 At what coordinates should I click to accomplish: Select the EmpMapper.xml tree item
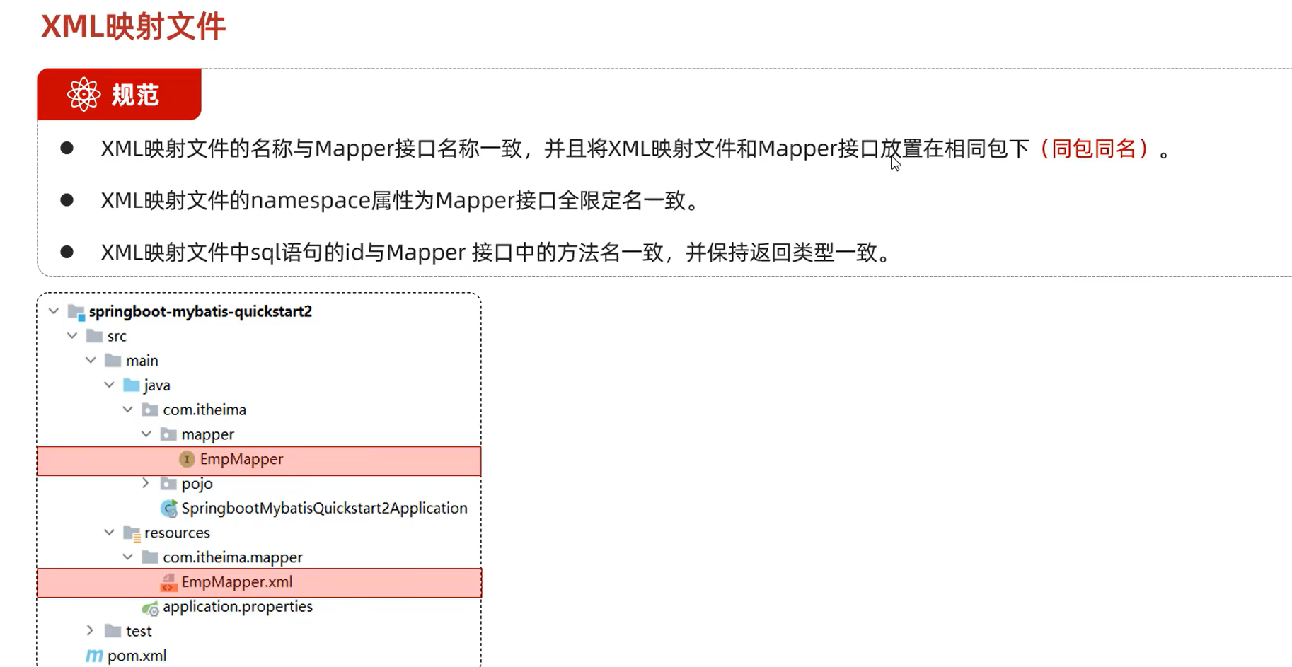tap(237, 582)
